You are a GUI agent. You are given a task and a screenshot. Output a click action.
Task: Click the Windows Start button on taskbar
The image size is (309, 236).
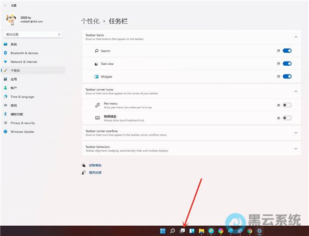163,231
